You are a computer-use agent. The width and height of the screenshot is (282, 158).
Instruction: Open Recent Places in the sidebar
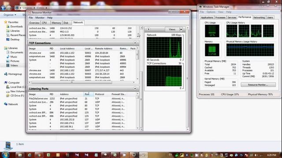[18, 35]
